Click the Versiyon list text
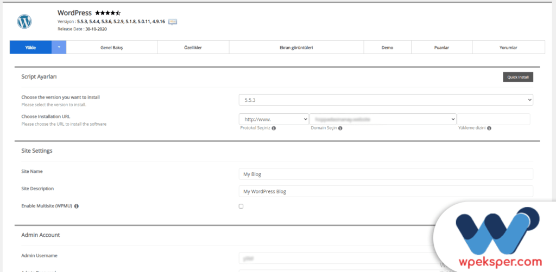 pos(111,22)
